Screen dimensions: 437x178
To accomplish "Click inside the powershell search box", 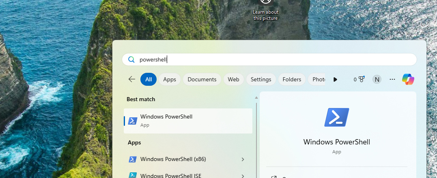I will (x=269, y=60).
